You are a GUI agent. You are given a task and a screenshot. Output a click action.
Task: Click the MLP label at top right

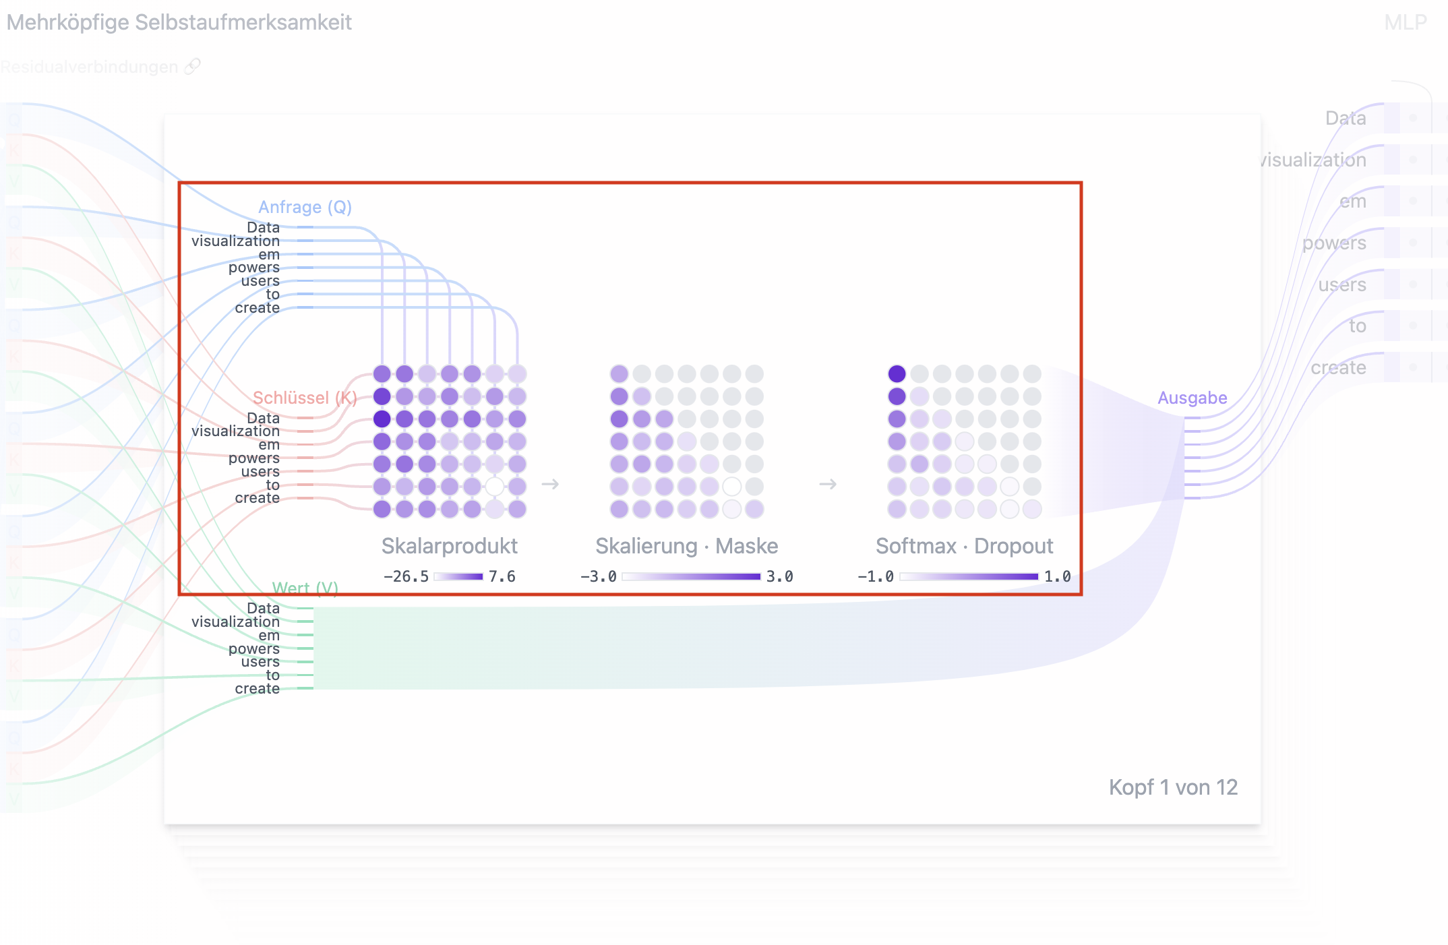1405,22
